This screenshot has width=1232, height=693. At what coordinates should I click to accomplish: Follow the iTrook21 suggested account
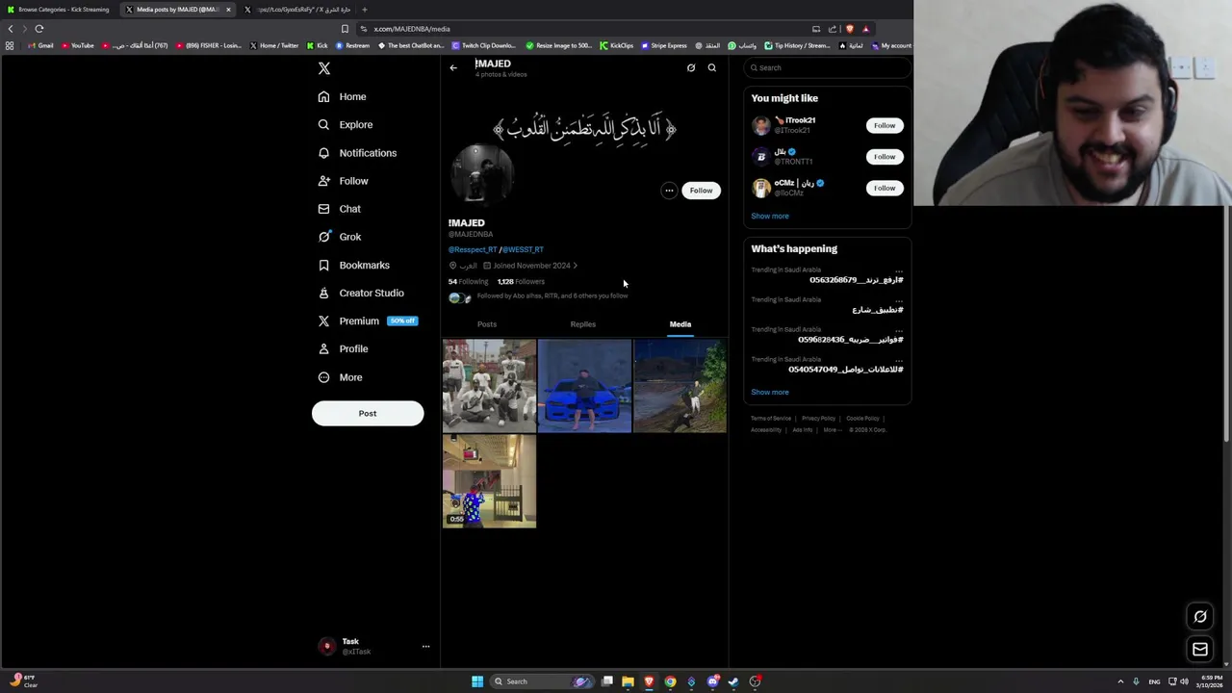885,125
